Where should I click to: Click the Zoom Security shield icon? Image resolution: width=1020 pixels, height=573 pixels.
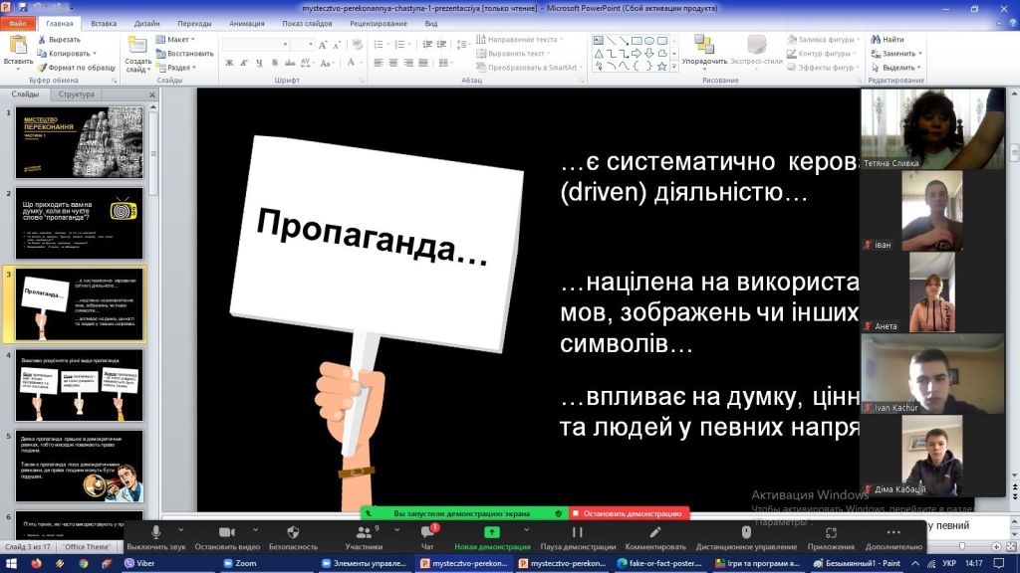[293, 537]
